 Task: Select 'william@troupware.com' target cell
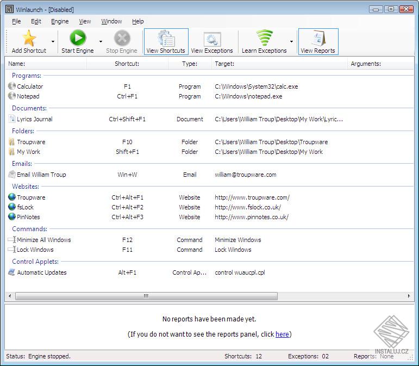click(246, 175)
